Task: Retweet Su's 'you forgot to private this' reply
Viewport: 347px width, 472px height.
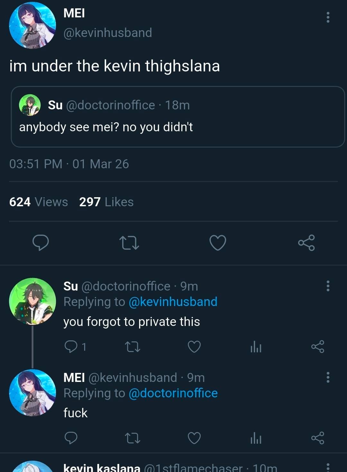Action: pos(132,347)
